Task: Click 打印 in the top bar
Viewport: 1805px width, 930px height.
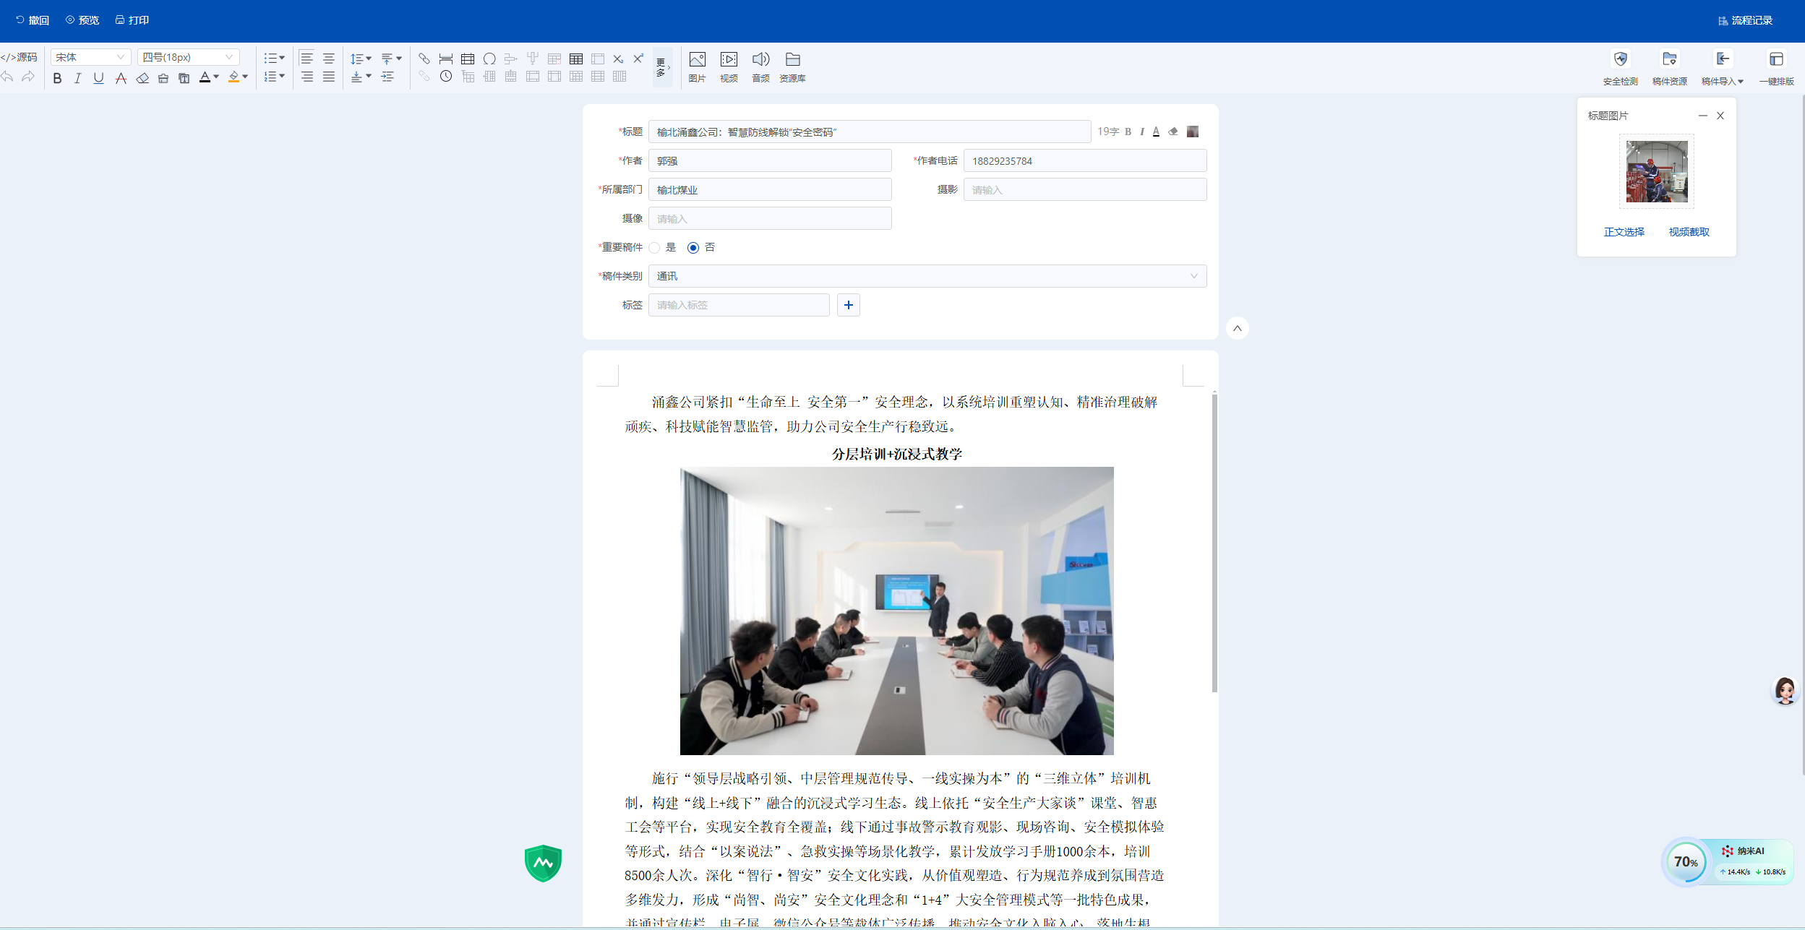Action: [132, 20]
